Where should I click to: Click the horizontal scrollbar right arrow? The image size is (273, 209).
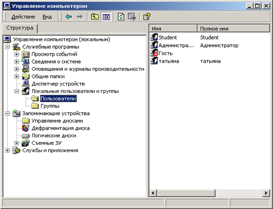[x=266, y=193]
